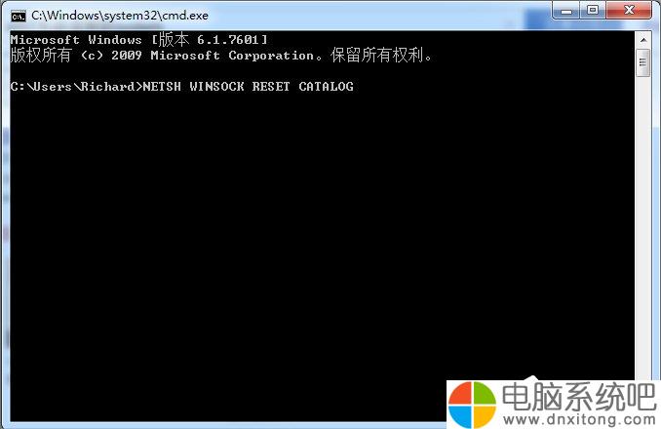Click the Microsoft Corporation copyright line

pos(221,56)
